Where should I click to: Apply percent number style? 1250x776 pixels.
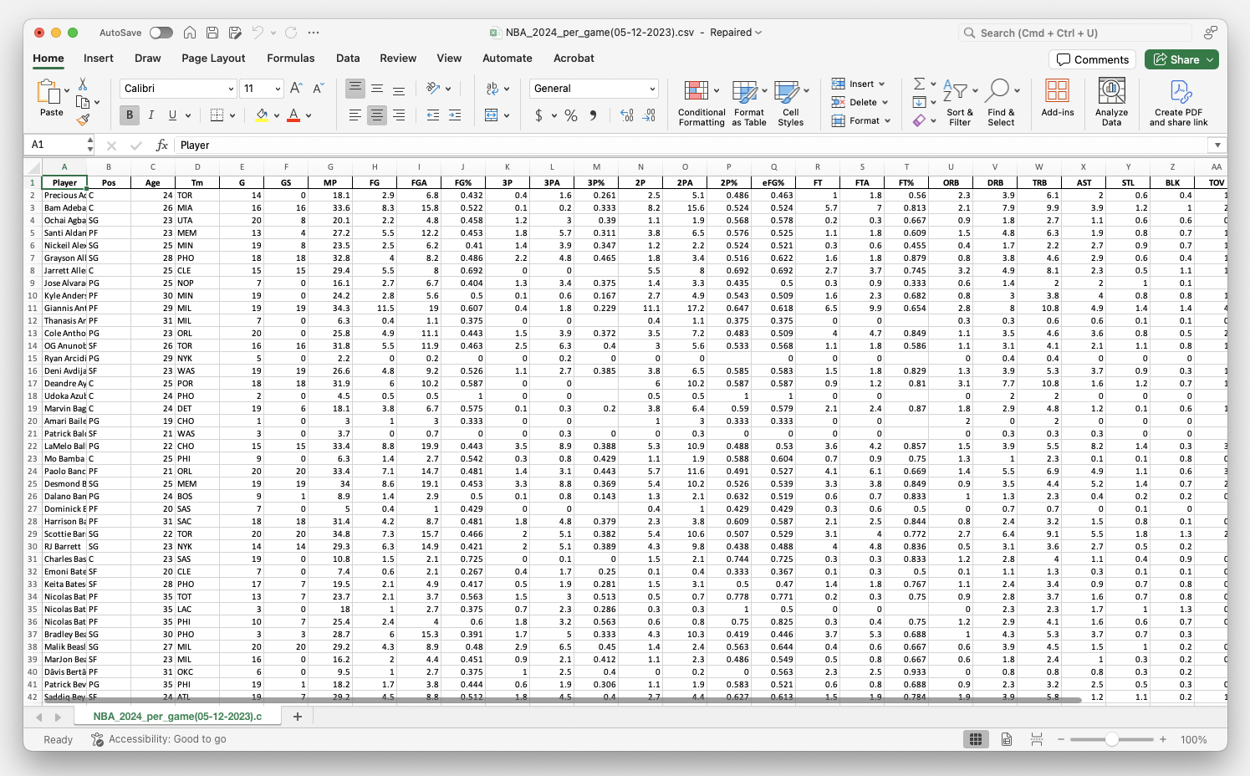(571, 115)
